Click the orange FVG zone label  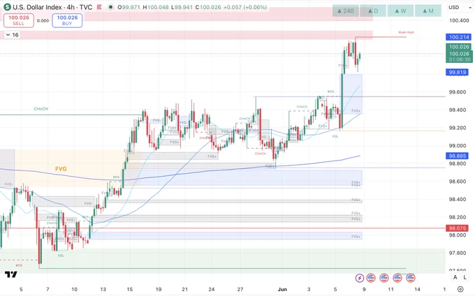coord(61,169)
